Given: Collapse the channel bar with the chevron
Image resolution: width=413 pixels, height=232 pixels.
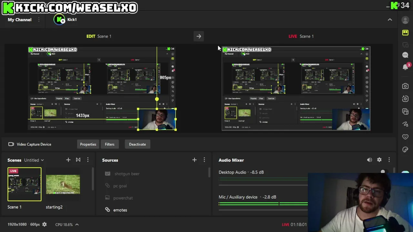Looking at the screenshot, I should 390,20.
